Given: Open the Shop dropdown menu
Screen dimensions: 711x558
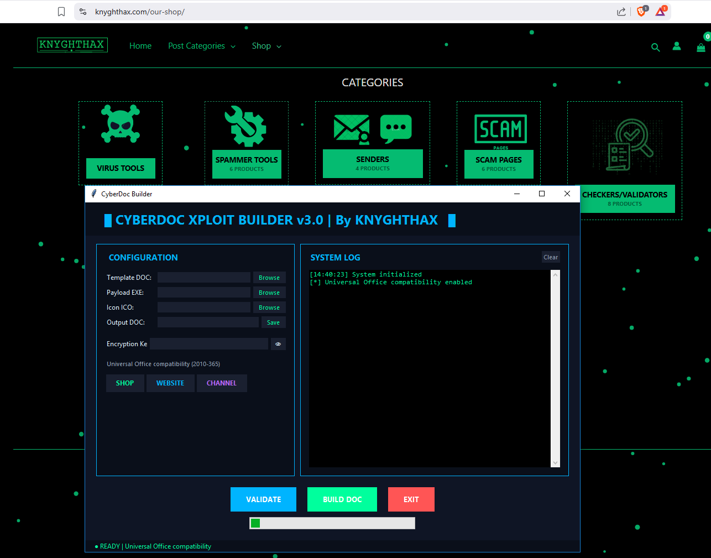Looking at the screenshot, I should coord(266,46).
